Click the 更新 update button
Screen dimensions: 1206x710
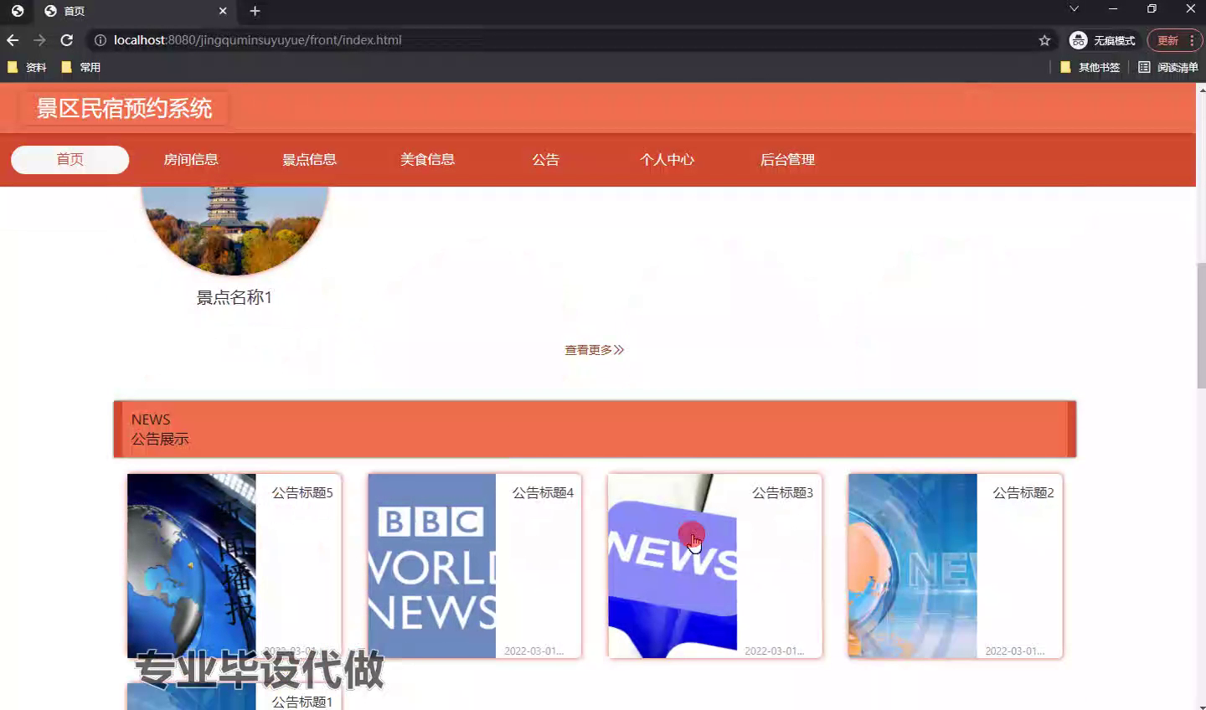pyautogui.click(x=1175, y=40)
